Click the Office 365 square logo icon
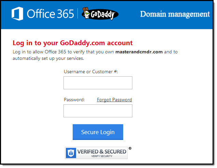This screenshot has height=168, width=217. click(x=18, y=14)
